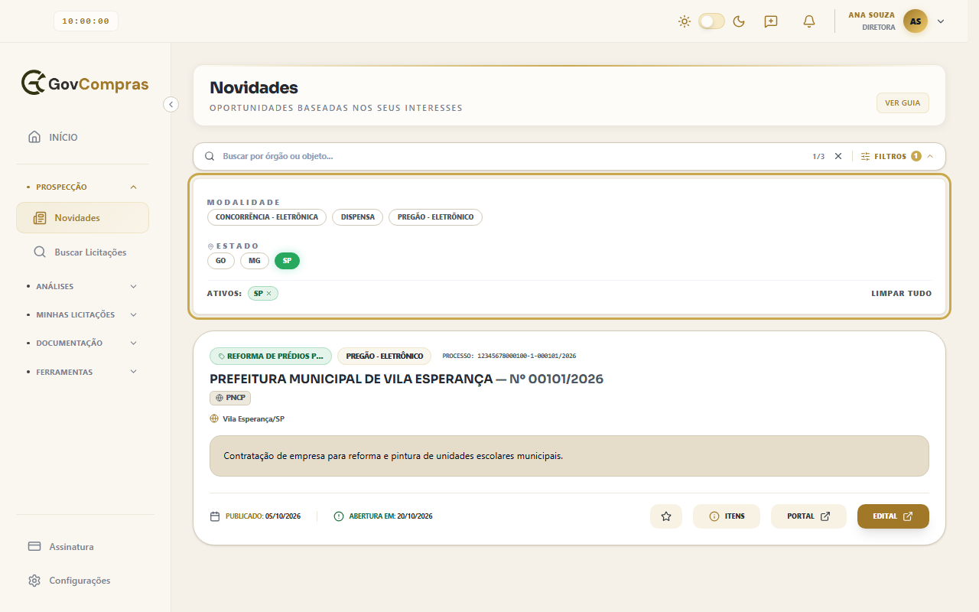Viewport: 979px width, 612px height.
Task: Click the AS user avatar
Action: (916, 21)
